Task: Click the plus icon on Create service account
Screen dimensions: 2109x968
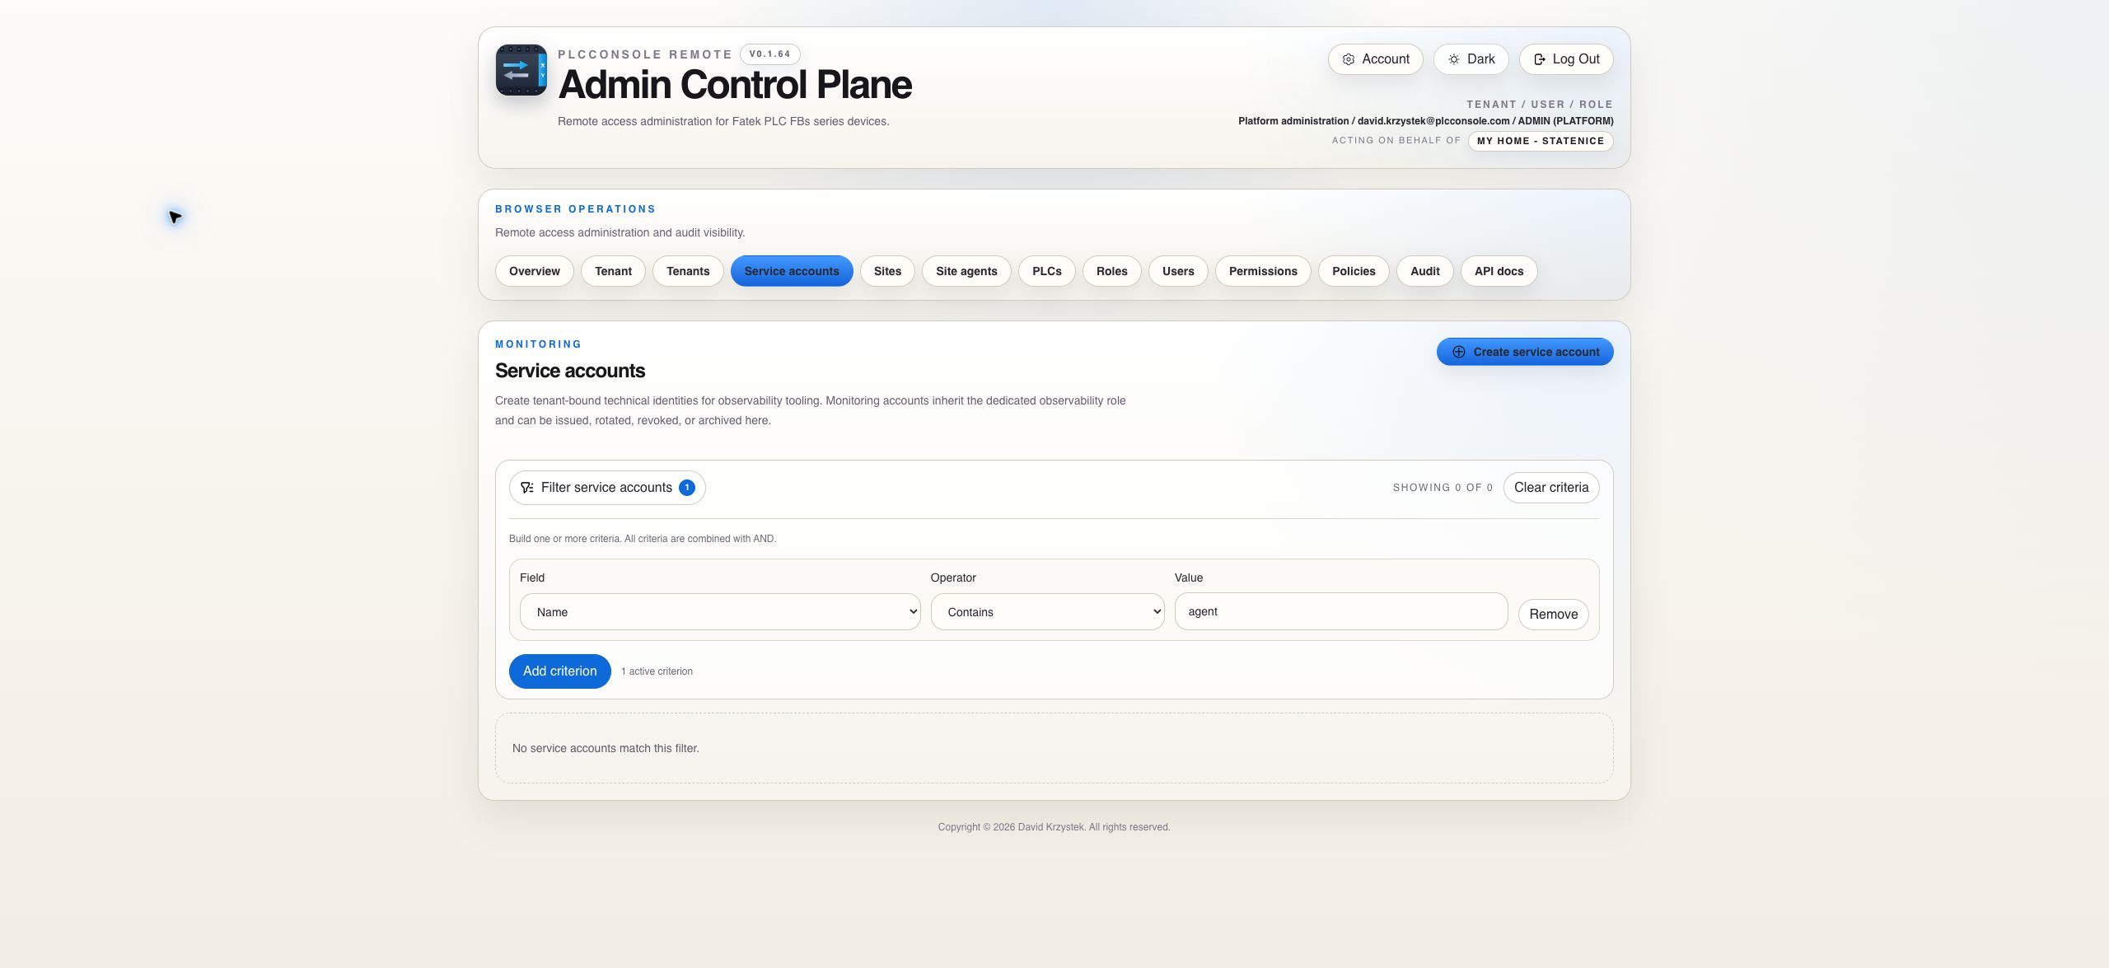Action: [x=1459, y=352]
